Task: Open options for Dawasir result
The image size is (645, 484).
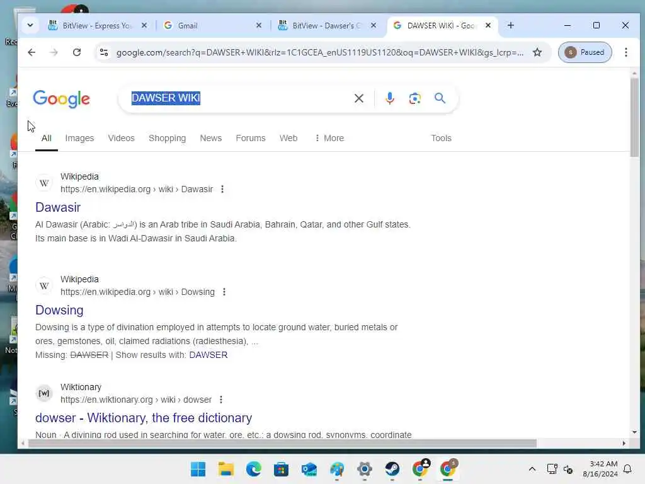Action: [x=222, y=189]
